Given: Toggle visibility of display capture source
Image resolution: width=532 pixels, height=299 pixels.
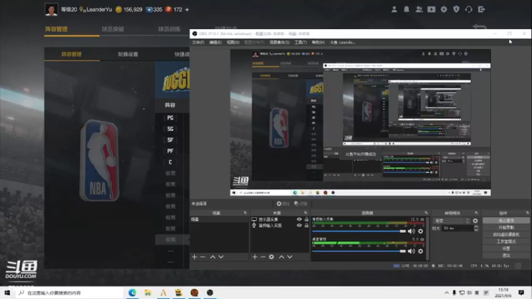Looking at the screenshot, I should tap(299, 219).
